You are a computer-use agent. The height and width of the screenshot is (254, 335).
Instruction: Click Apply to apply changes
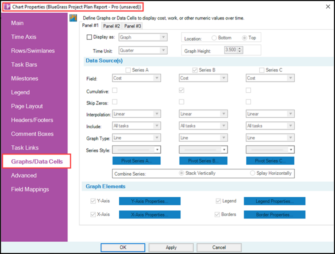tap(171, 248)
